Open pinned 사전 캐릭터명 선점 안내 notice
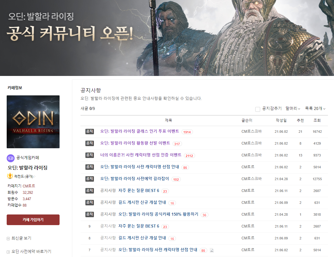Image resolution: width=334 pixels, height=257 pixels. [x=139, y=167]
